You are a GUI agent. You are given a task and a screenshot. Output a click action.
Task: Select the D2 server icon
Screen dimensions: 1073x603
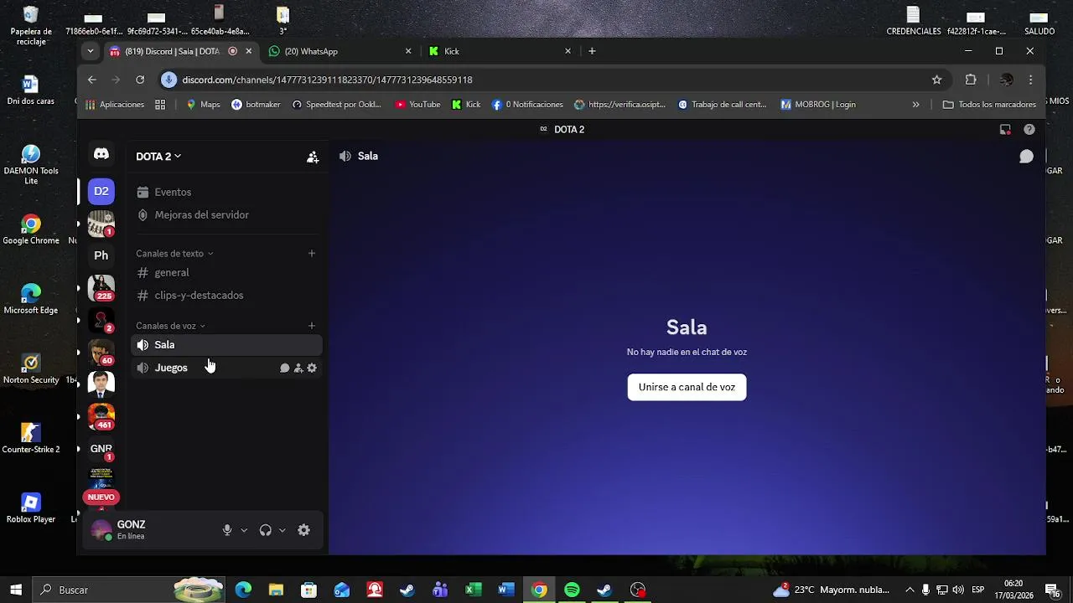[x=101, y=191]
